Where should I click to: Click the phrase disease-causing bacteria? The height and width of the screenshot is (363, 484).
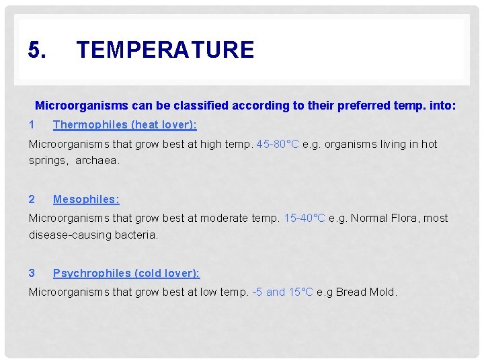93,235
